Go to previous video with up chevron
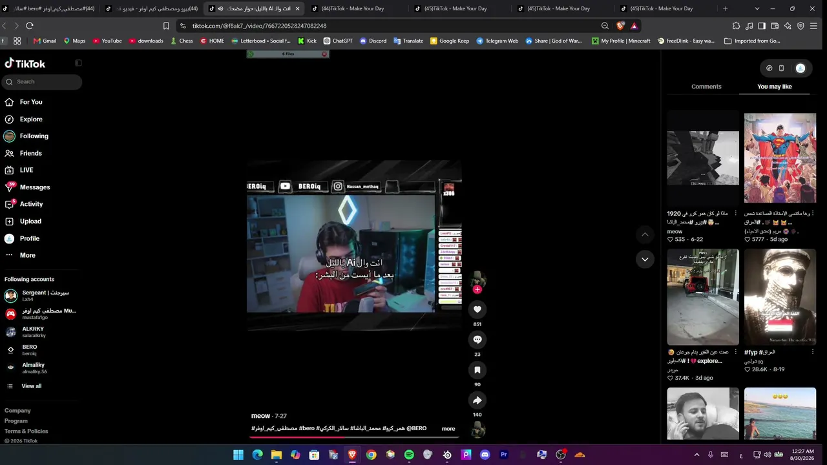Screen dimensions: 827x465 645,234
